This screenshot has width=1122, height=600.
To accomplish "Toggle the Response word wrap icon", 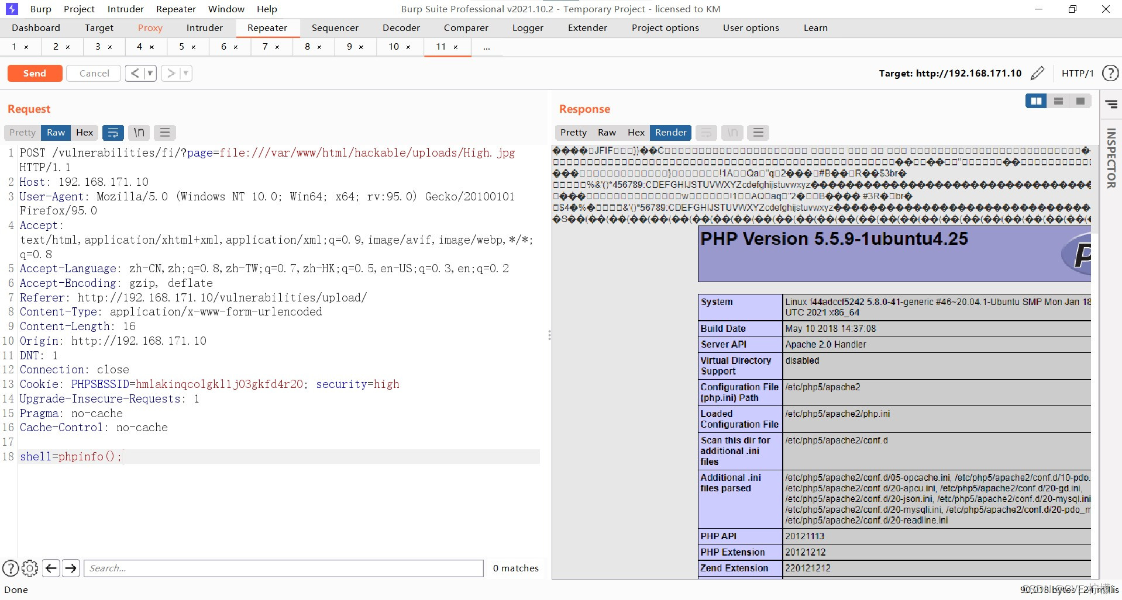I will 706,133.
